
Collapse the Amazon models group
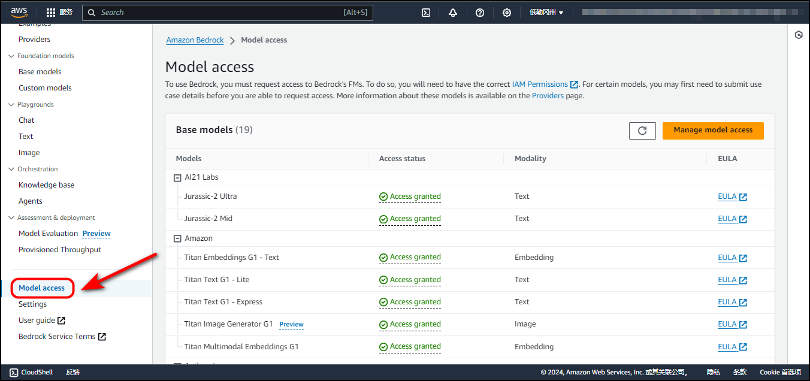[177, 238]
